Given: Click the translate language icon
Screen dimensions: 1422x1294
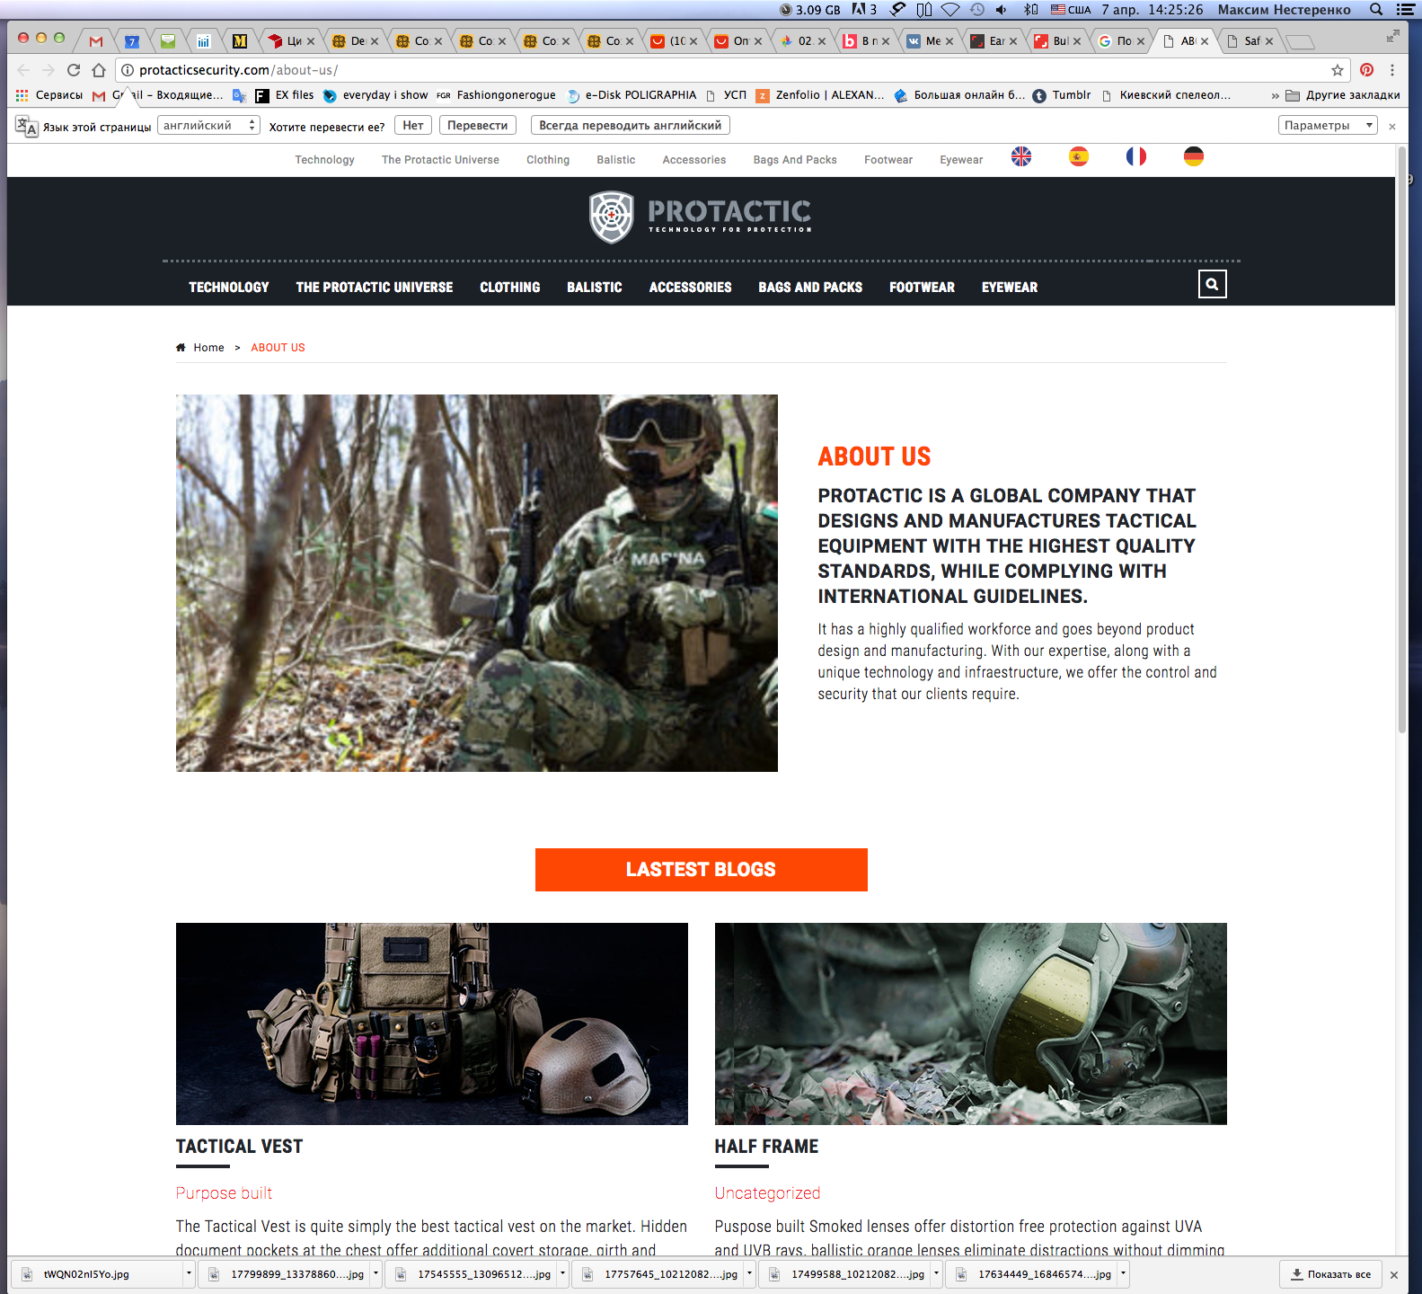Looking at the screenshot, I should (x=26, y=126).
